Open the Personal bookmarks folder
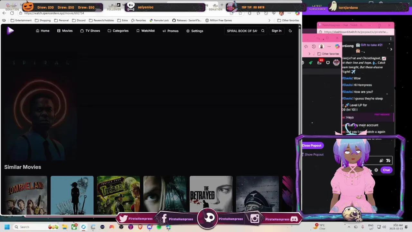Viewport: 412px width, 232px height. (x=61, y=20)
